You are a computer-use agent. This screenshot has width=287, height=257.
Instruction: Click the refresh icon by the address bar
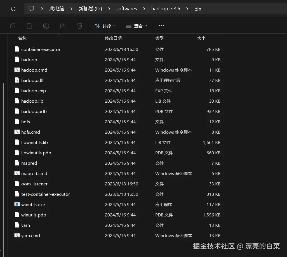(x=13, y=9)
